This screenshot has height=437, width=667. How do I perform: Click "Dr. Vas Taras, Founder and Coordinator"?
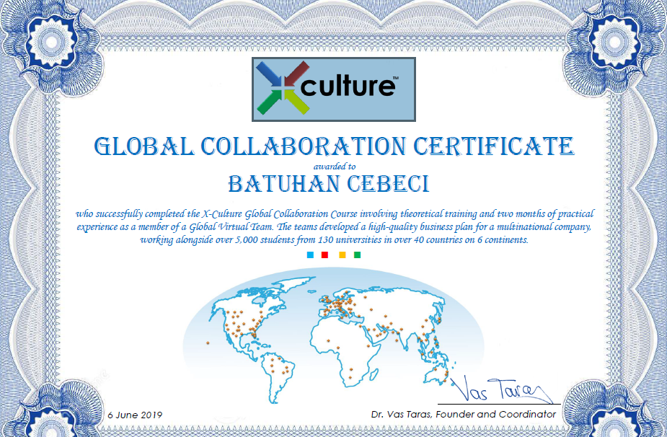pos(463,414)
